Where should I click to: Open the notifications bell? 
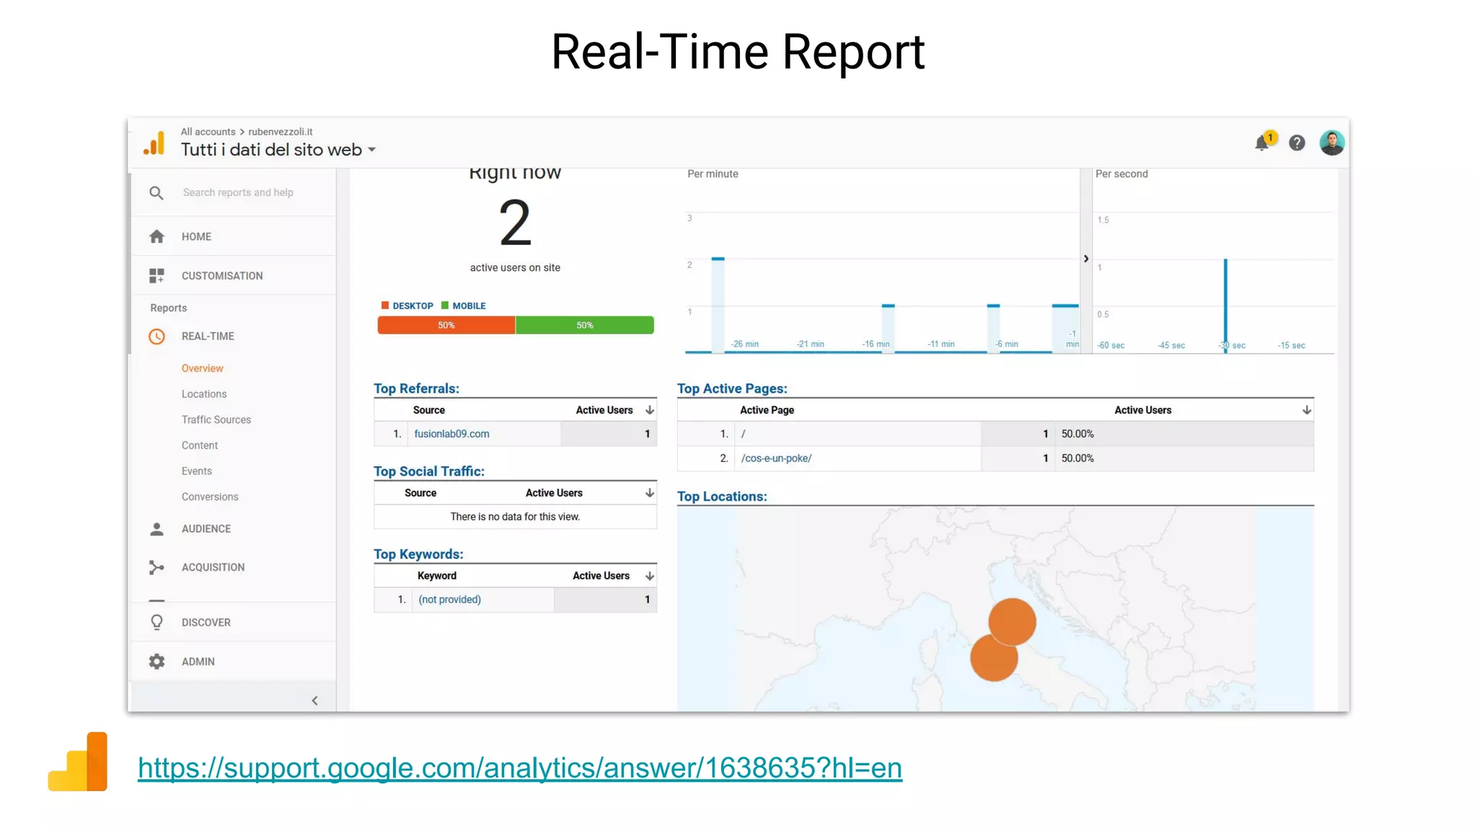[x=1262, y=143]
